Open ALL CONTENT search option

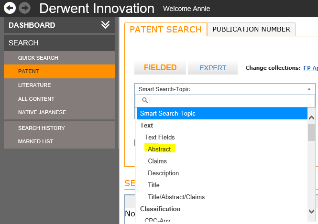point(59,99)
